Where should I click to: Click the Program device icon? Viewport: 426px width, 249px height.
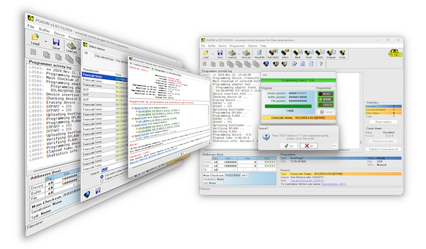[x=331, y=53]
